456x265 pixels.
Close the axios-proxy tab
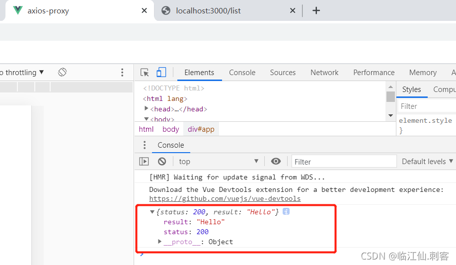[144, 11]
